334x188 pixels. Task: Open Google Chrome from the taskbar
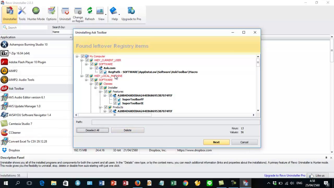186,183
